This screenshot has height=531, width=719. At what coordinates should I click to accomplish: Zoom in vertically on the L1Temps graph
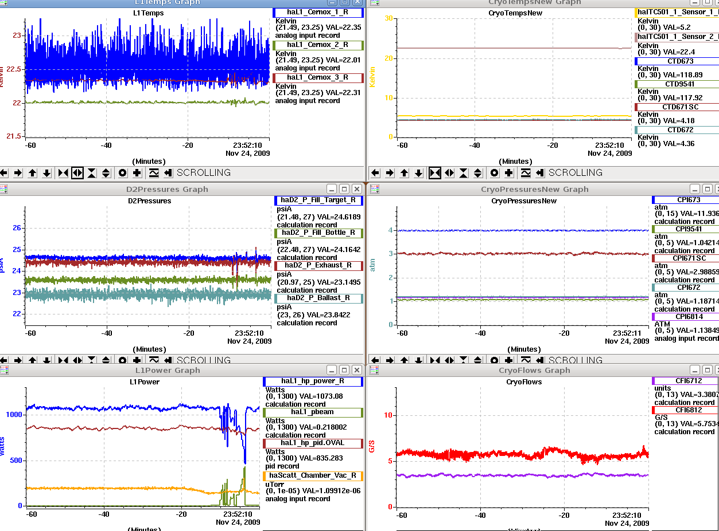[92, 172]
